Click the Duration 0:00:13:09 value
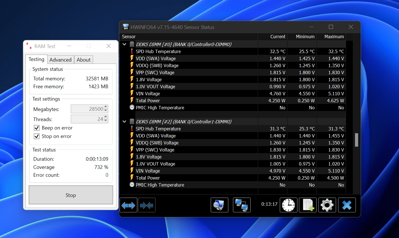 pos(97,159)
